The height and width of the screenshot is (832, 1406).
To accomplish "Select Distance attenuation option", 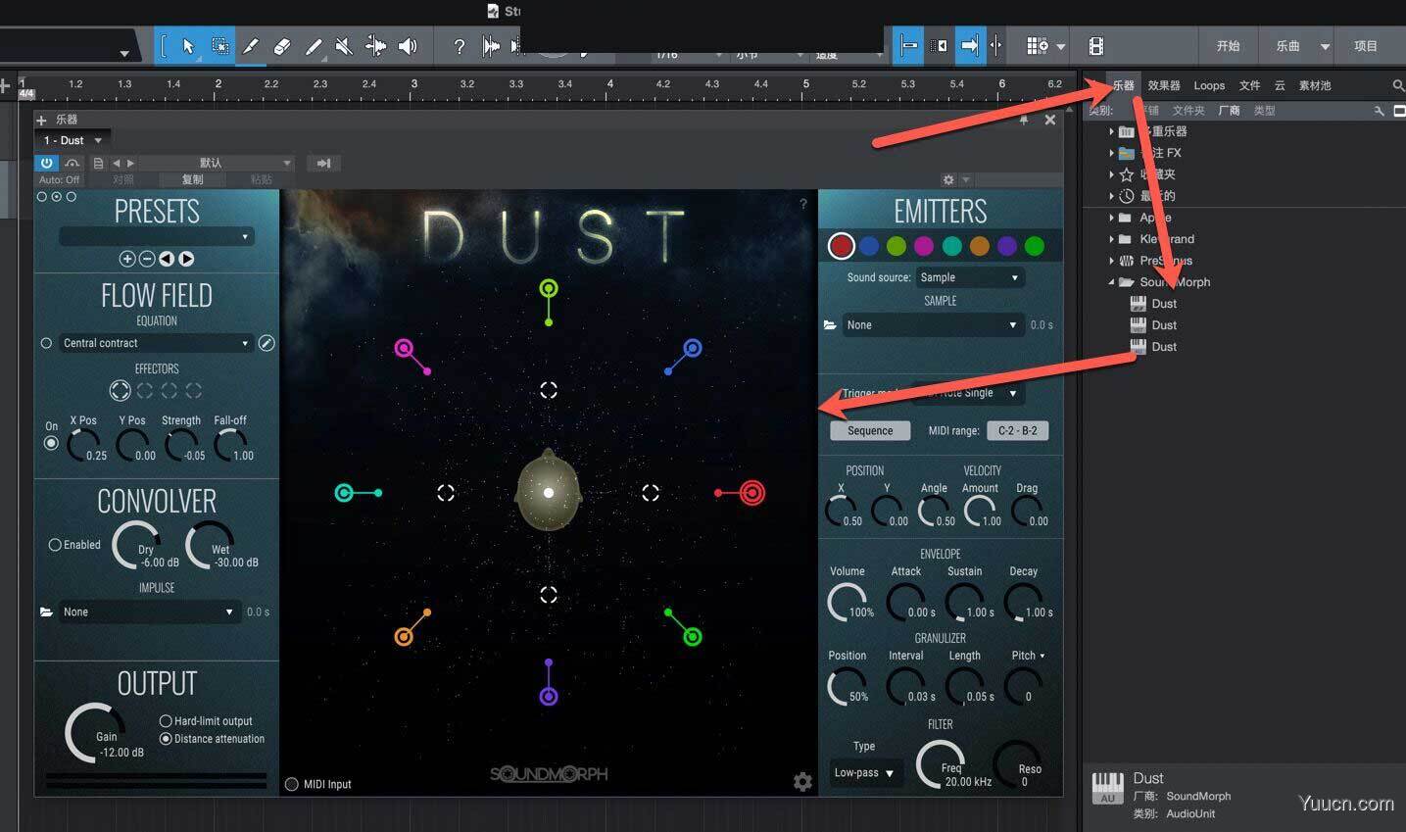I will click(166, 739).
